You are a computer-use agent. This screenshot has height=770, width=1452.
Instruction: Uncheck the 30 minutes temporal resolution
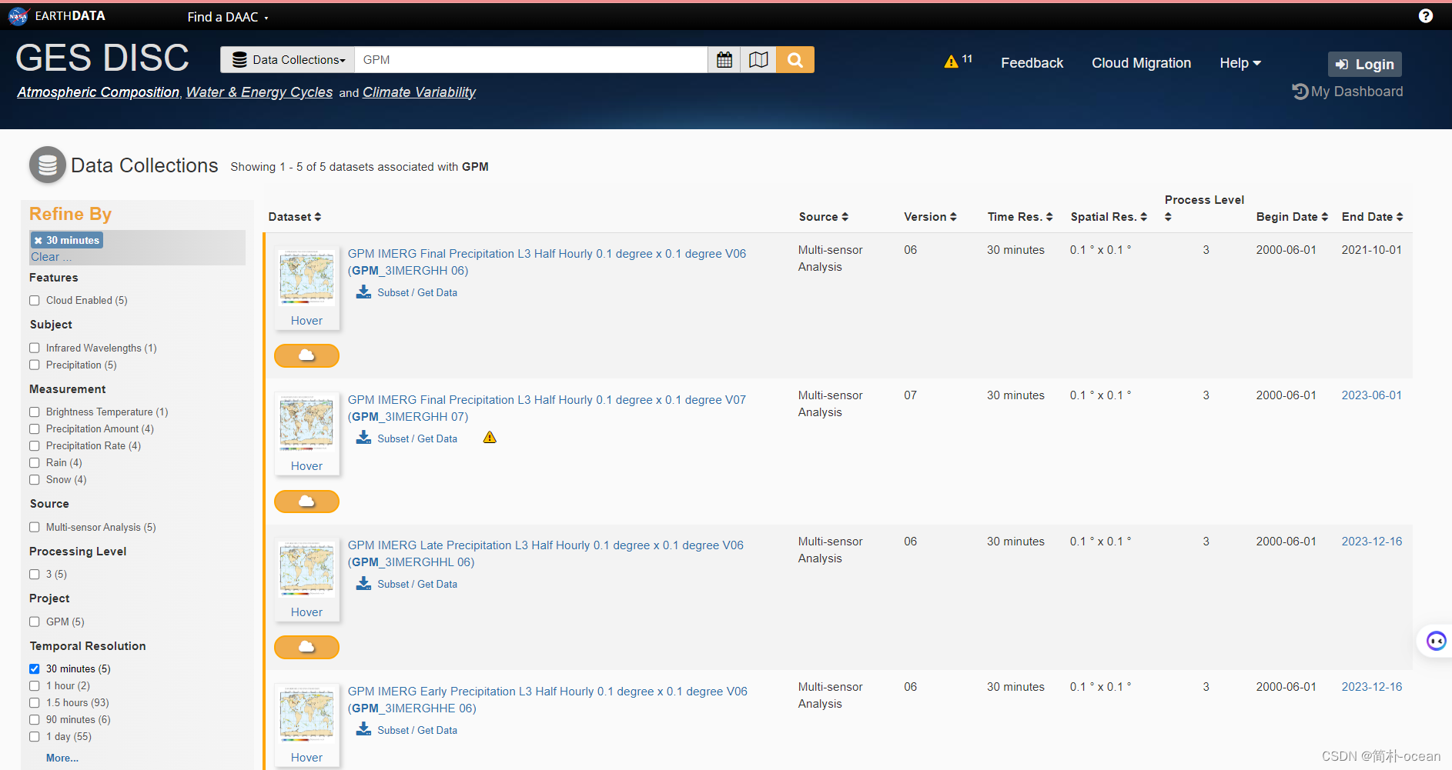(x=35, y=668)
